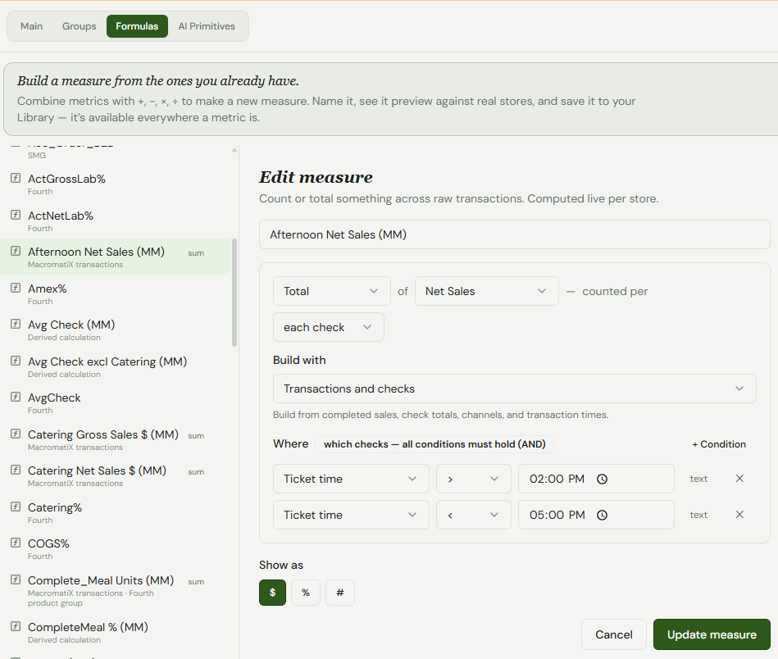Click the scroll-up arrow of measures list

234,150
